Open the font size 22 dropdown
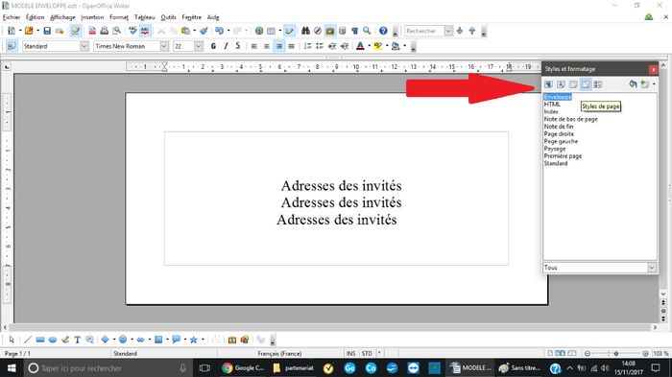Image resolution: width=672 pixels, height=377 pixels. (198, 46)
